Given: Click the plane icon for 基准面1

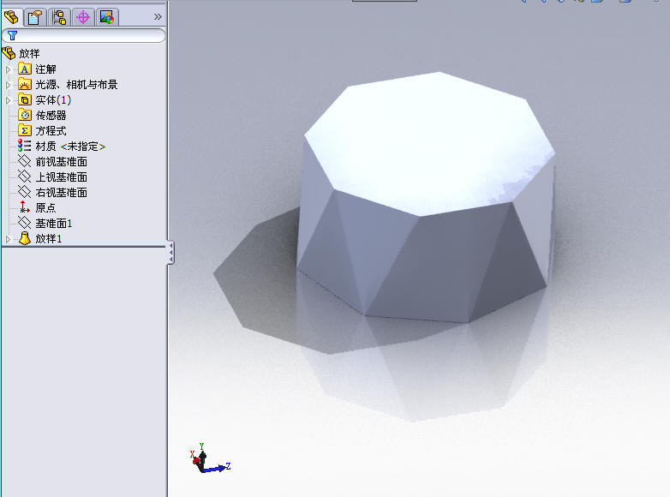Looking at the screenshot, I should [x=24, y=223].
